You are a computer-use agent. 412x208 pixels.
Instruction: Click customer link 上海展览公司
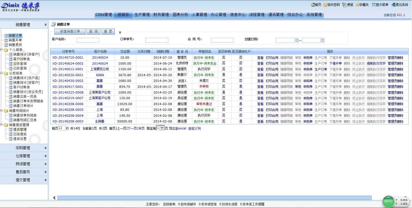[x=100, y=69]
